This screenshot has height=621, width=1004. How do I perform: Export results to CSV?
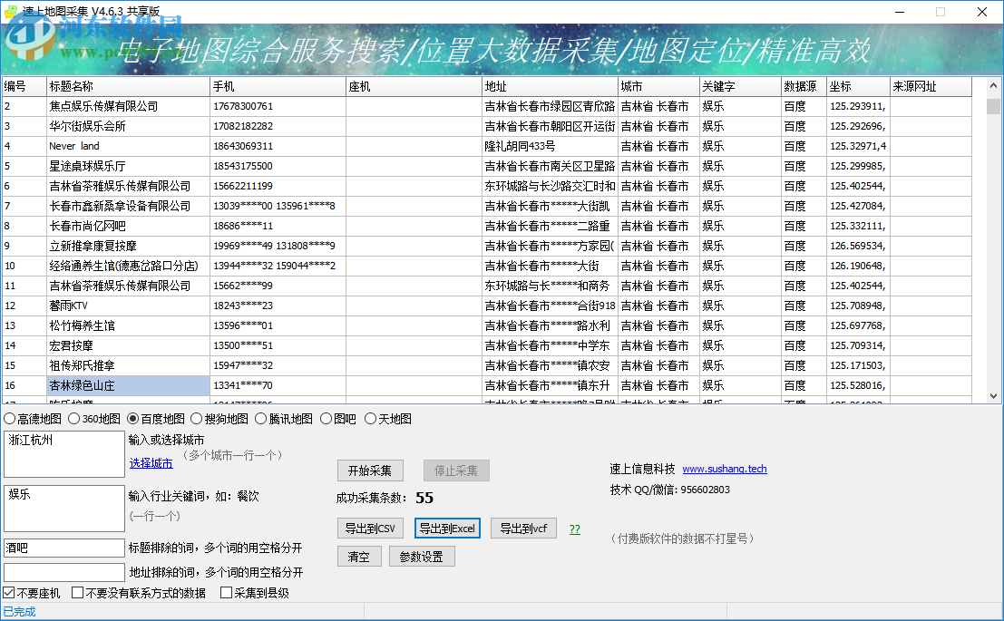point(370,528)
